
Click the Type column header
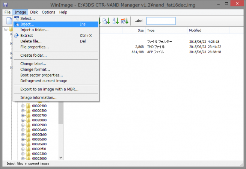[x=151, y=30]
